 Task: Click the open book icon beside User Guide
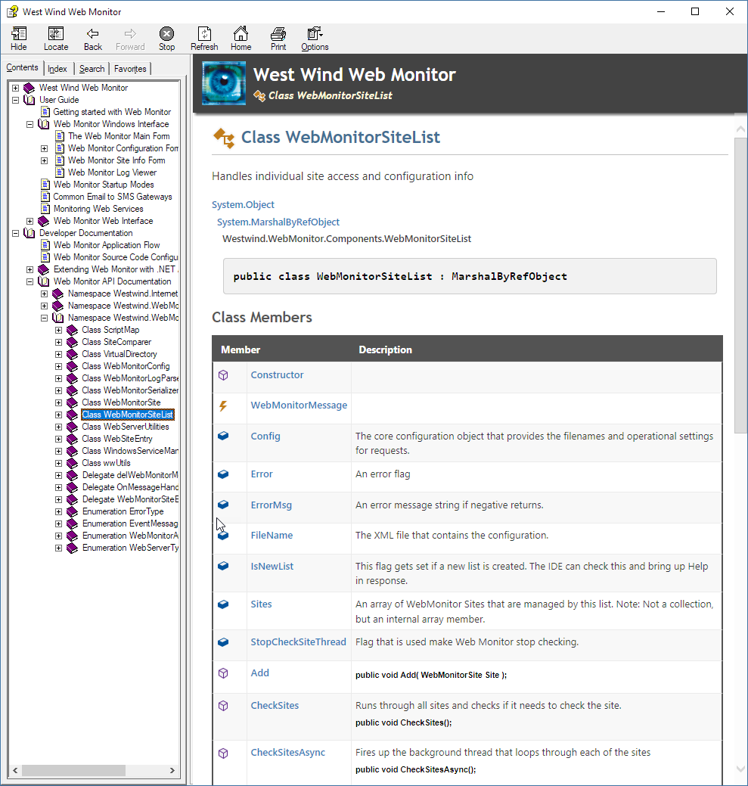tap(29, 100)
